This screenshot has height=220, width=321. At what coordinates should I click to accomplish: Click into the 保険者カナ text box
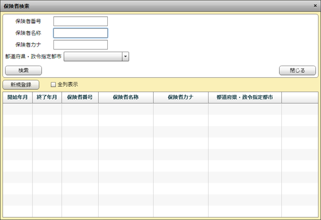click(80, 45)
